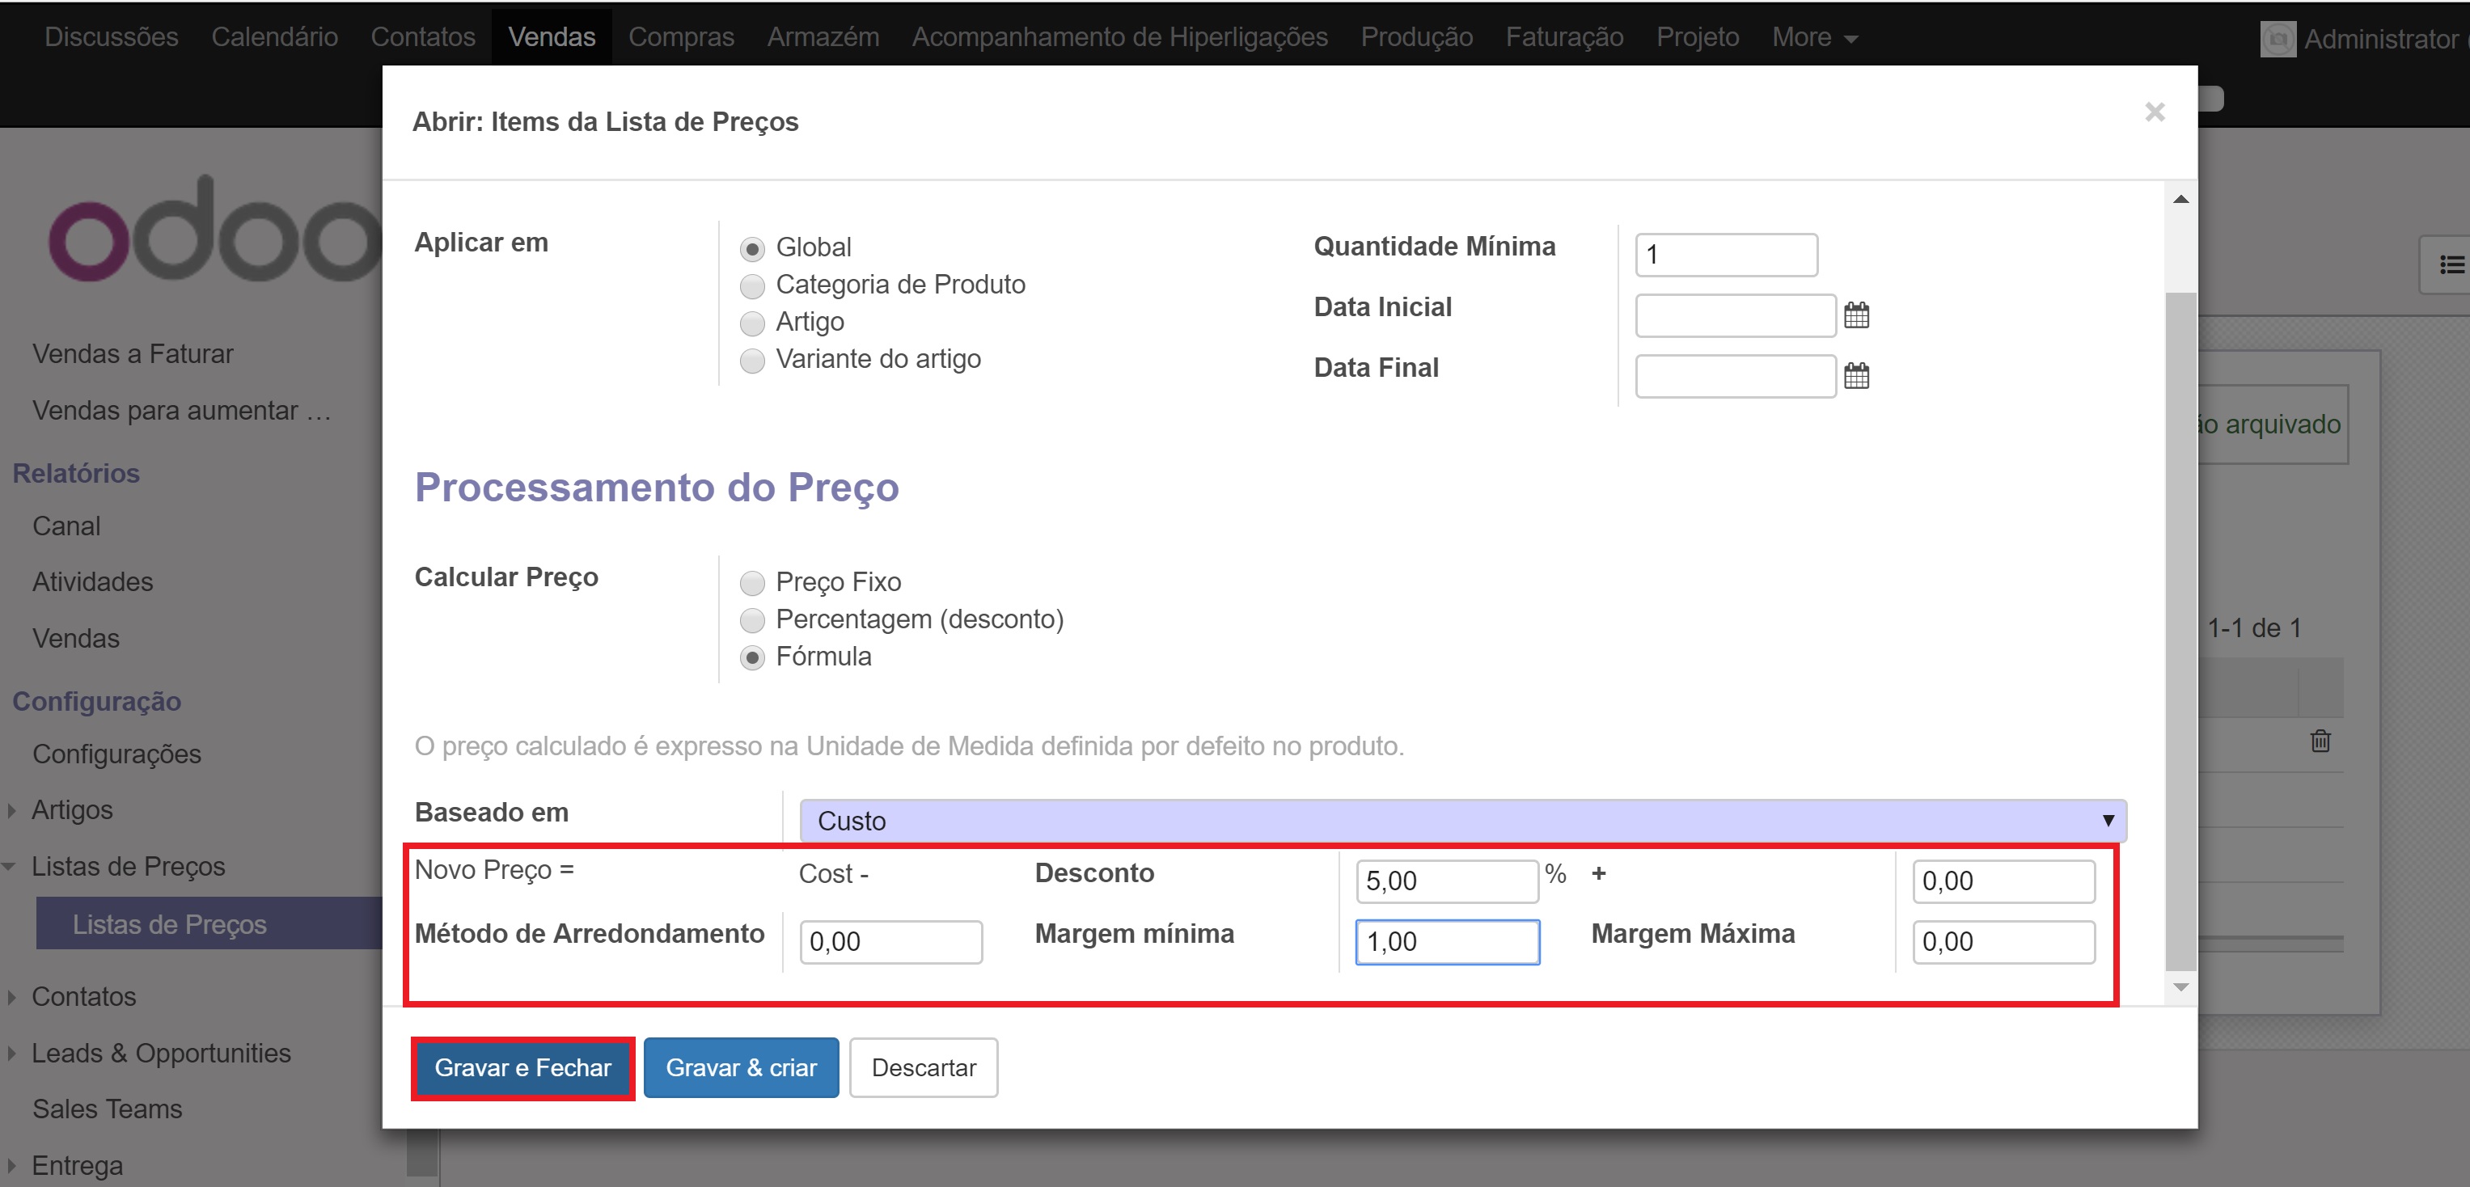2470x1187 pixels.
Task: Click the Gravar e Fechar button
Action: pyautogui.click(x=522, y=1067)
